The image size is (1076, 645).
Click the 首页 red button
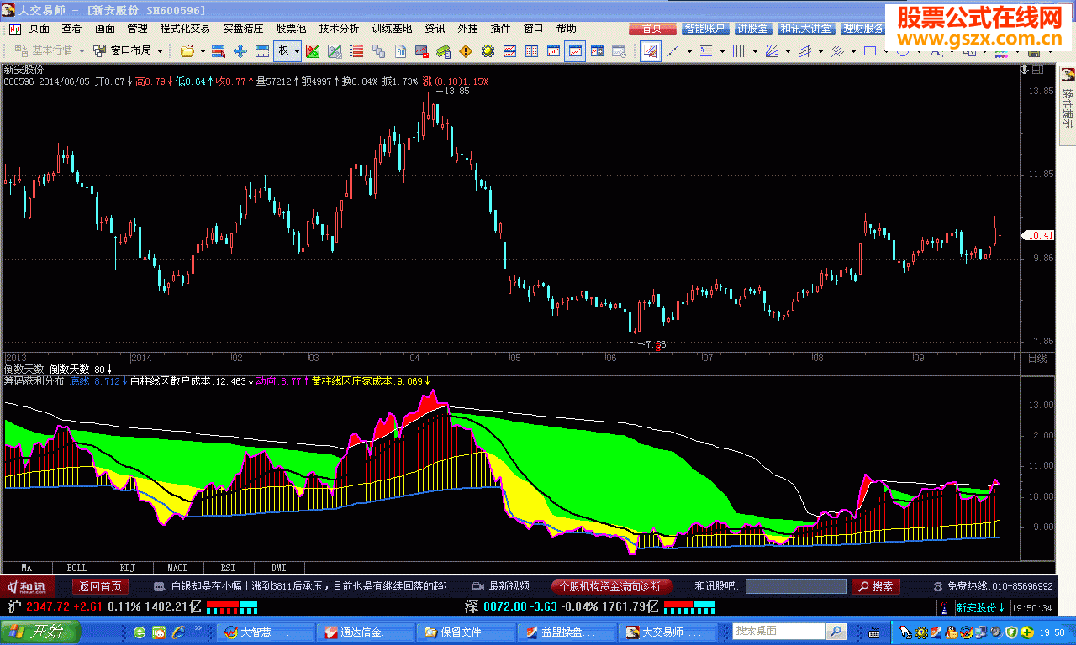[652, 28]
